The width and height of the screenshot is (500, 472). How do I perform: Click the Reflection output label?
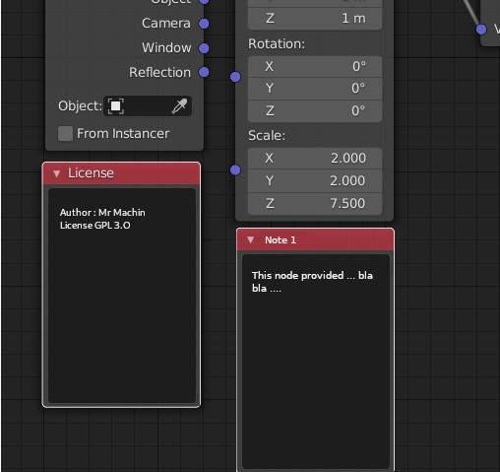coord(159,73)
